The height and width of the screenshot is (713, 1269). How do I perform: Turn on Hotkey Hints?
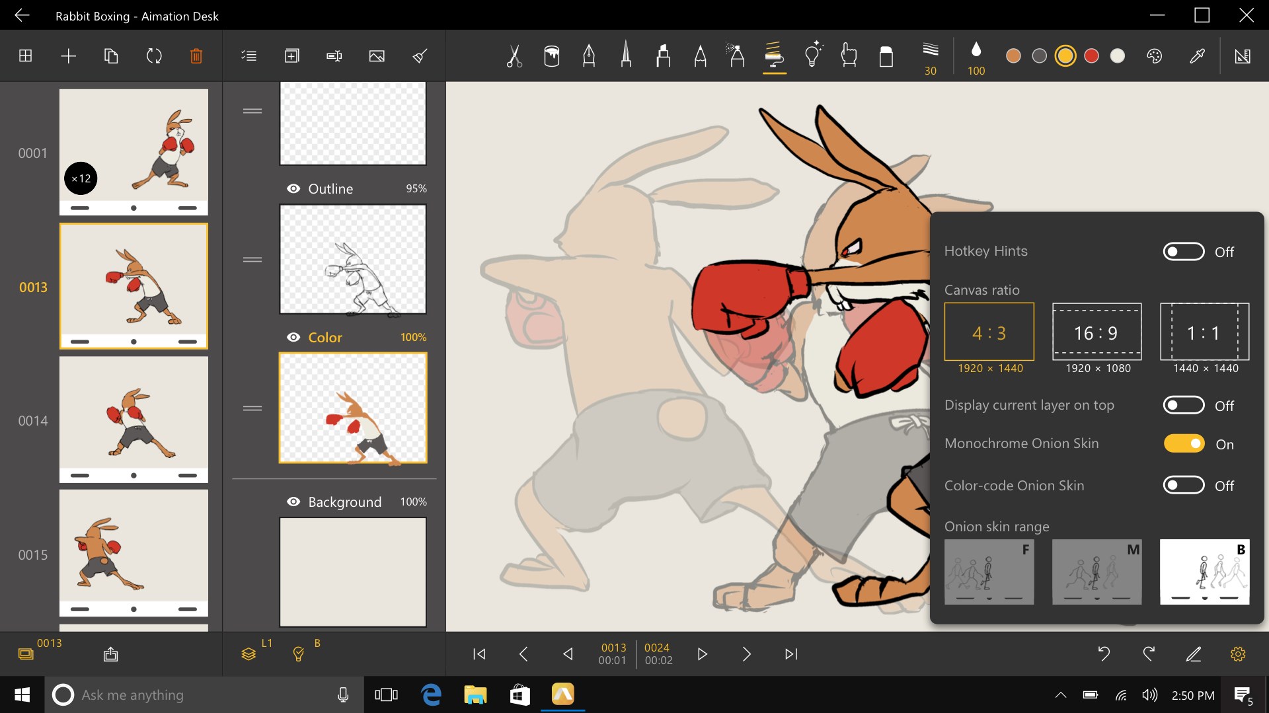pyautogui.click(x=1185, y=251)
